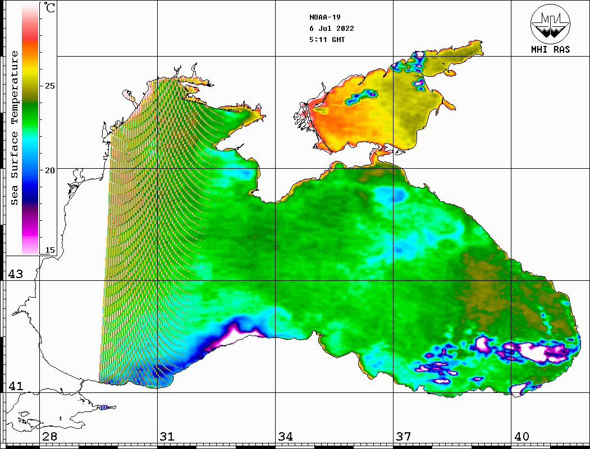Click latitude label 41
This screenshot has width=590, height=449.
tap(16, 386)
